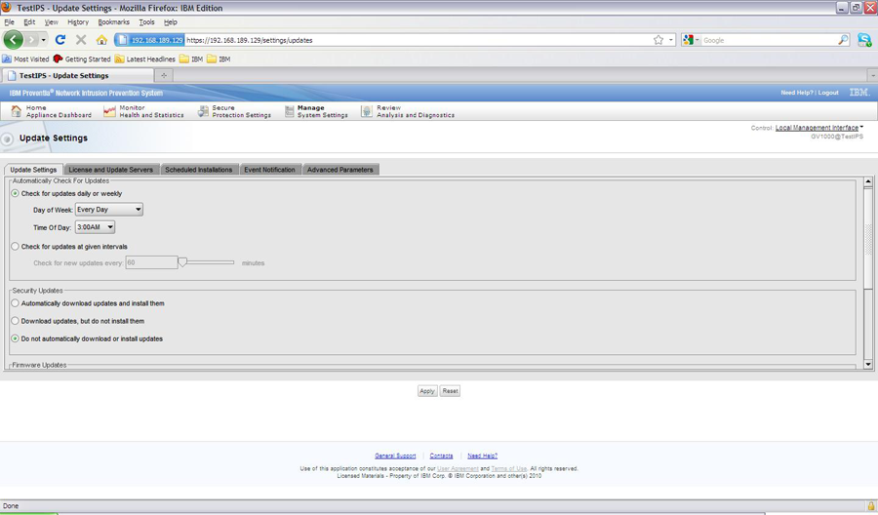Viewport: 878px width, 515px height.
Task: Open the History menu
Action: click(x=78, y=21)
